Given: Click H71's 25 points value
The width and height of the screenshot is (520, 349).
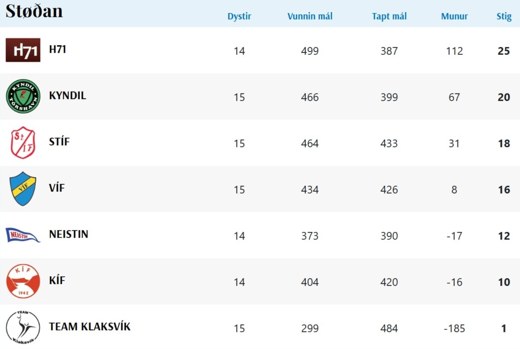Looking at the screenshot, I should click(x=504, y=51).
